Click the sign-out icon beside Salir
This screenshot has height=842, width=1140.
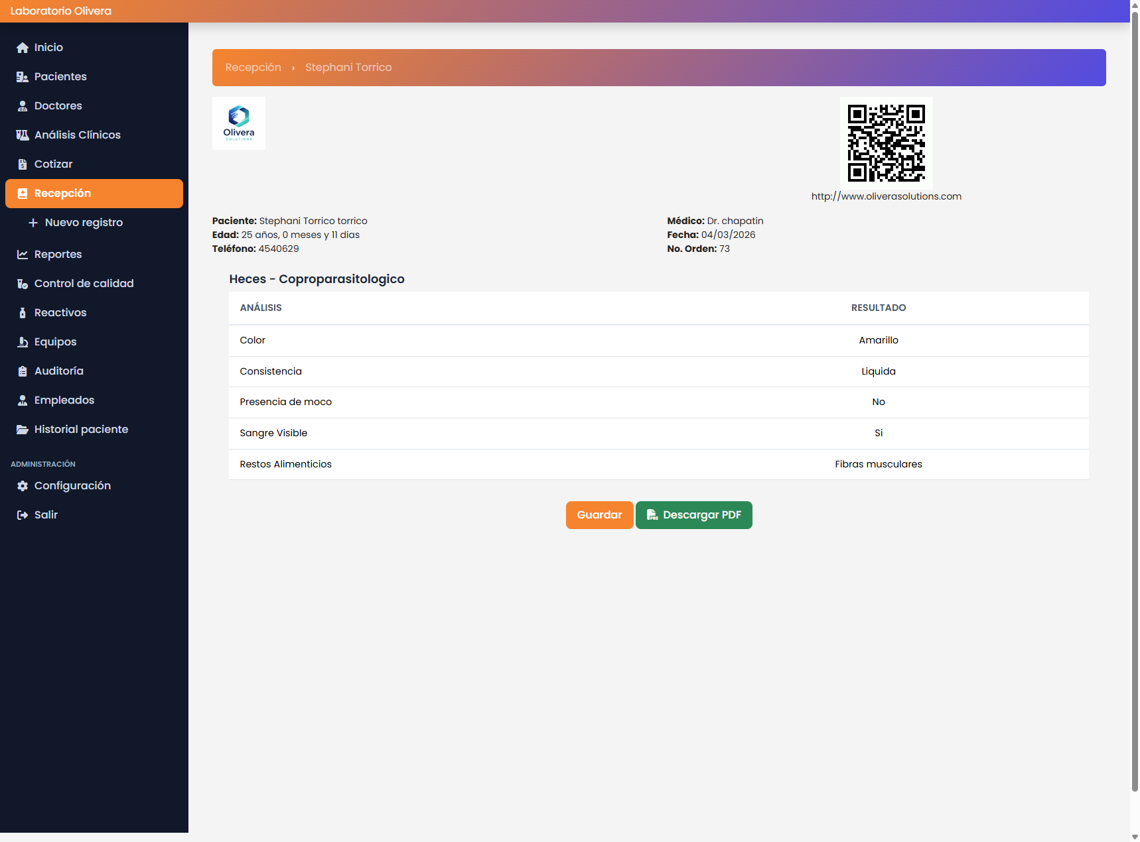[23, 515]
